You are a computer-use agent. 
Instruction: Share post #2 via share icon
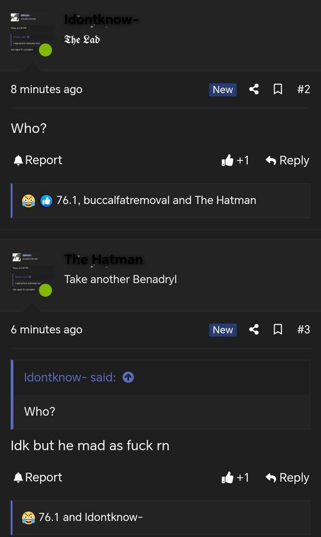tap(254, 89)
